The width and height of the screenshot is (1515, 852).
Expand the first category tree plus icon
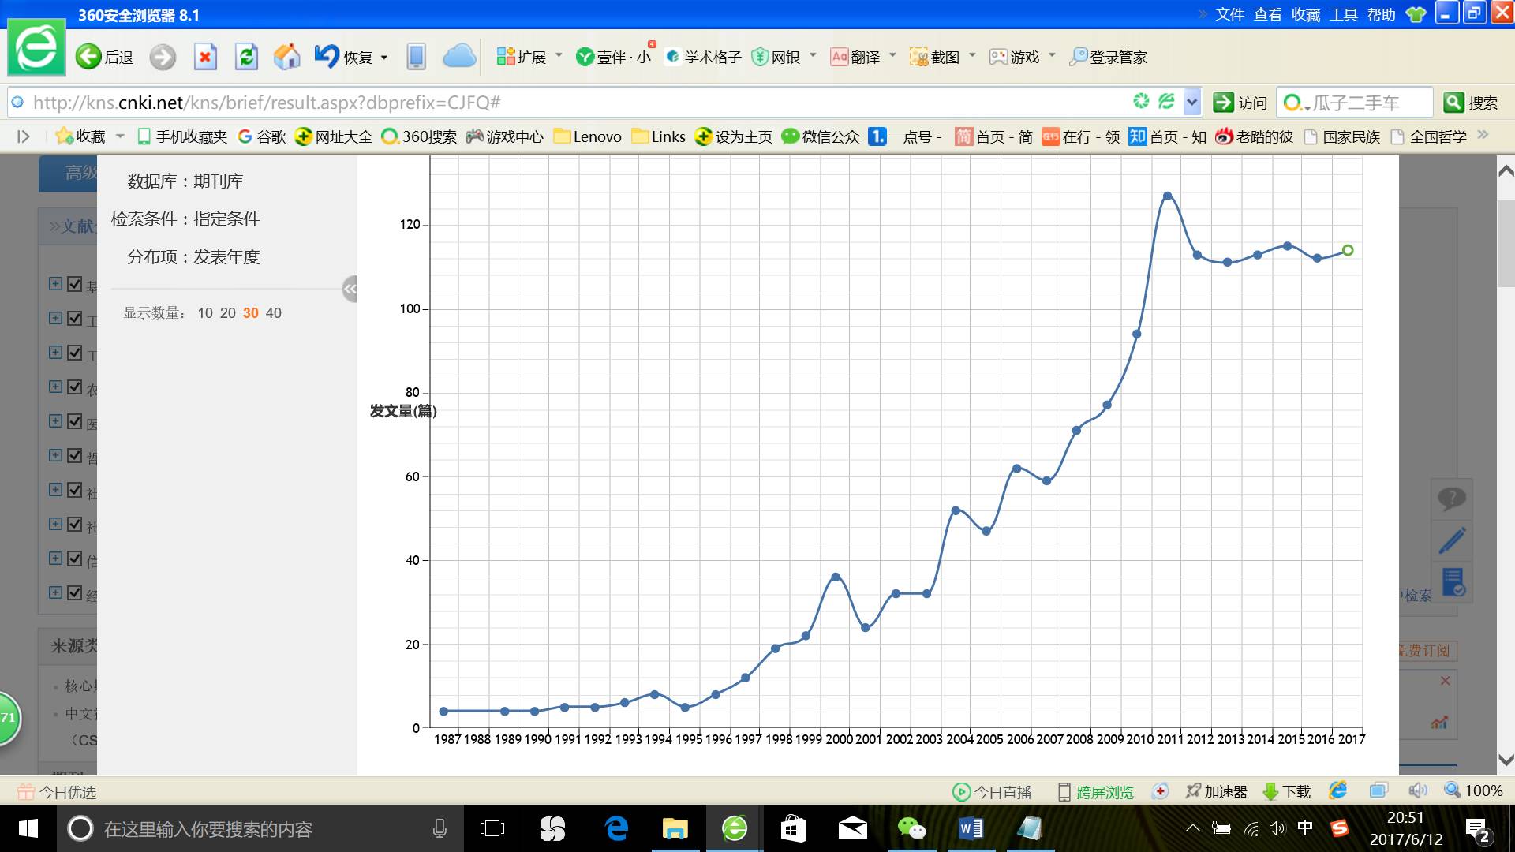tap(55, 284)
